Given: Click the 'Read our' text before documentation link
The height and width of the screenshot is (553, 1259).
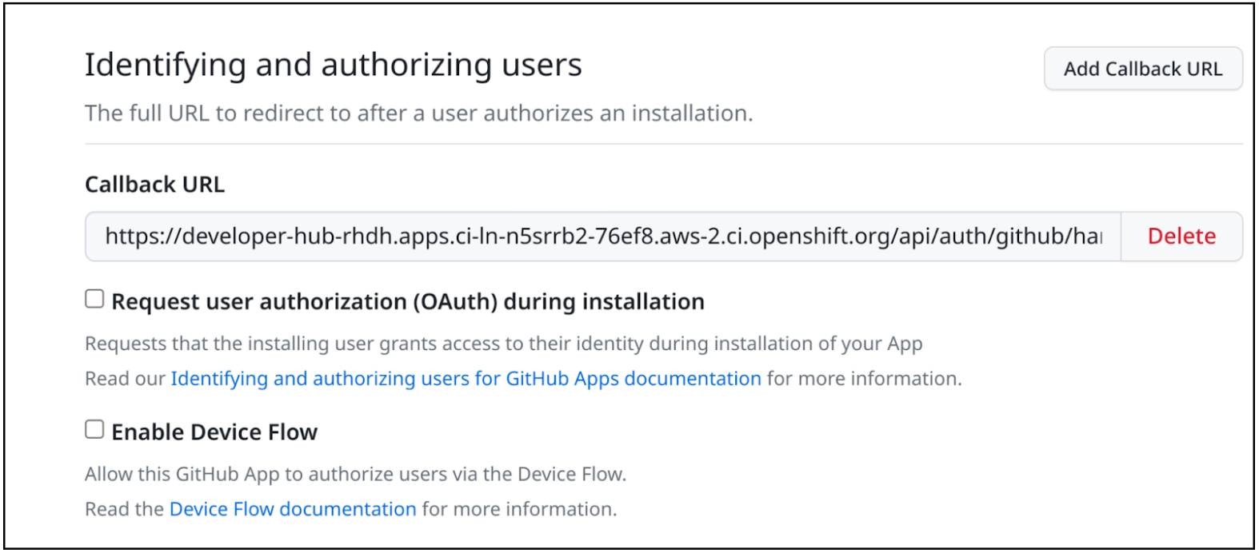Looking at the screenshot, I should [125, 379].
